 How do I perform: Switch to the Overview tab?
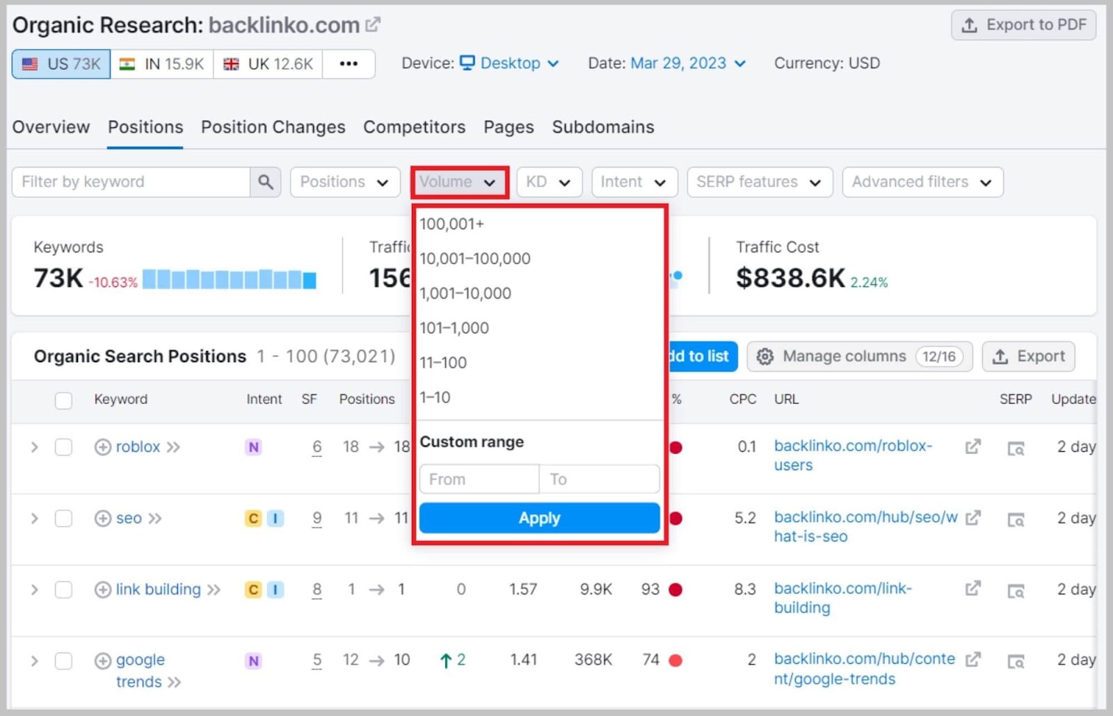point(51,127)
